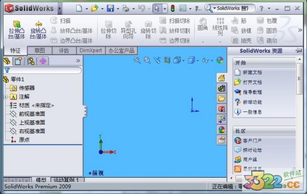Open SolidWorks Search task pane tab
307x194 pixels.
point(222,109)
